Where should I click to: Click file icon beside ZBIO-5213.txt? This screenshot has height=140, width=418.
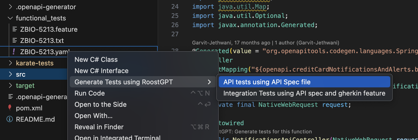click(15, 40)
